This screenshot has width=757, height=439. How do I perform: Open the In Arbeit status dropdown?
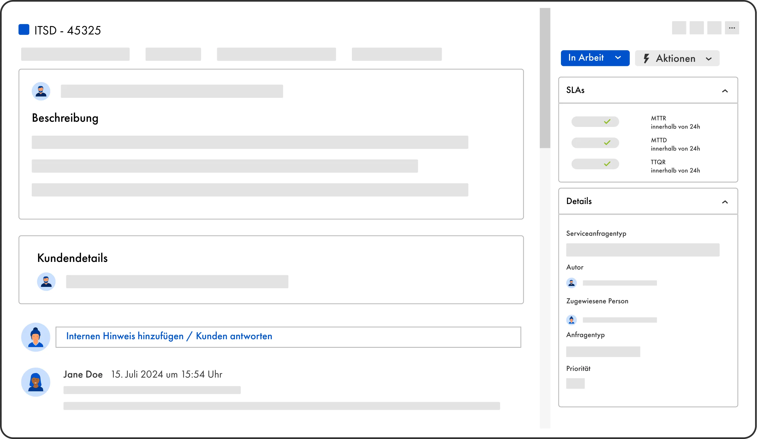595,58
